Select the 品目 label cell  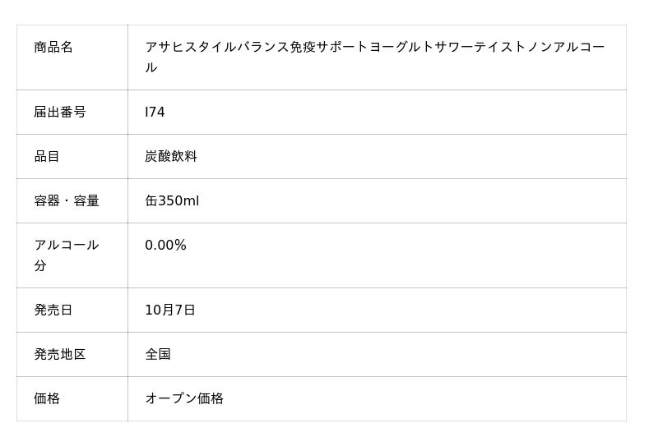coord(47,157)
